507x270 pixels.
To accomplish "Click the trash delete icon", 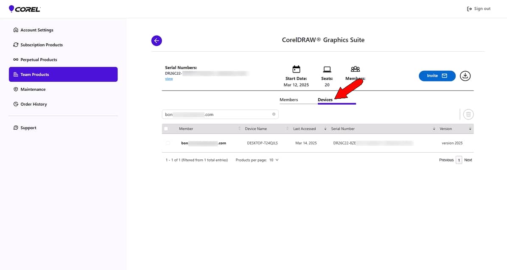I will pyautogui.click(x=468, y=114).
